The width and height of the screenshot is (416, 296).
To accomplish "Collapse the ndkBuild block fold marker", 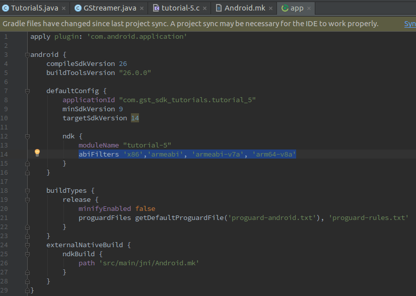I will point(27,254).
